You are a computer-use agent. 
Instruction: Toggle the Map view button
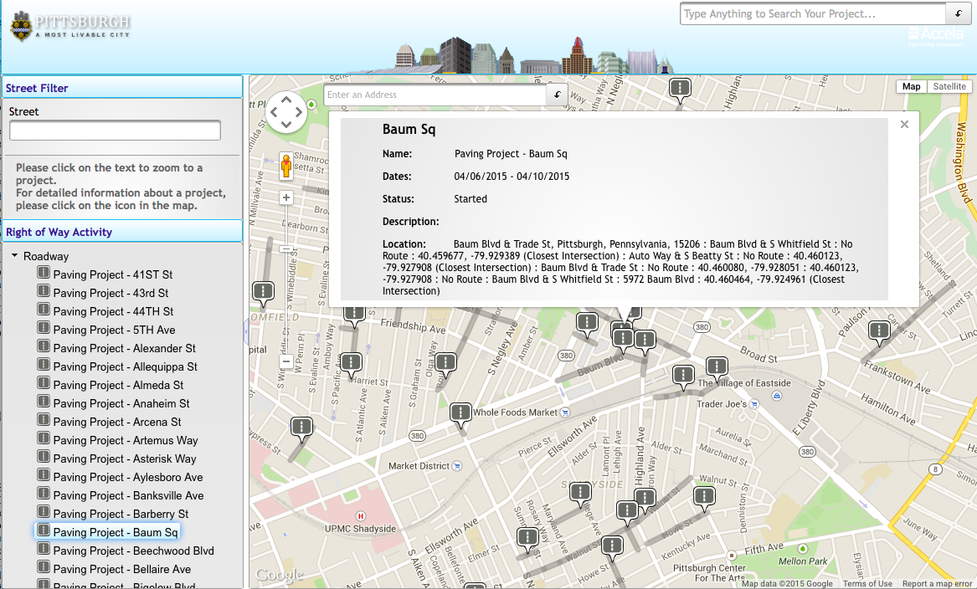click(911, 86)
